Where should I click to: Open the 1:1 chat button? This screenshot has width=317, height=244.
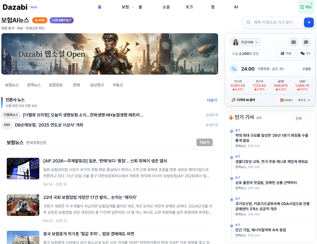pos(305,54)
